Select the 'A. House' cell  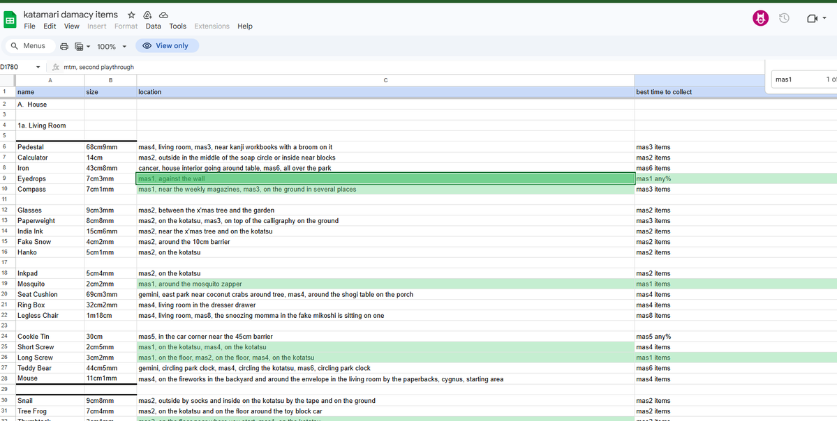pyautogui.click(x=50, y=105)
